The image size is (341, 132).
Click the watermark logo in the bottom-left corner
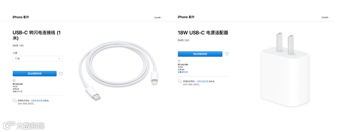tap(24, 126)
